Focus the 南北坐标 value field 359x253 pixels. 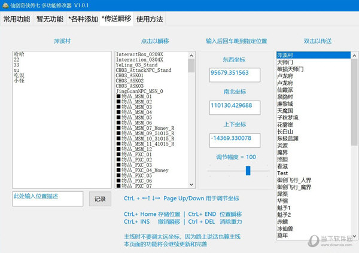tap(235, 108)
